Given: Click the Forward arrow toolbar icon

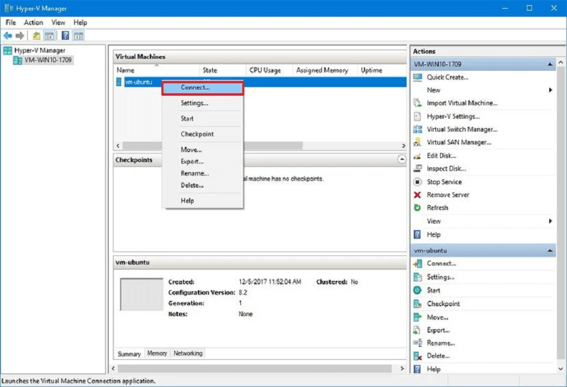Looking at the screenshot, I should [20, 35].
